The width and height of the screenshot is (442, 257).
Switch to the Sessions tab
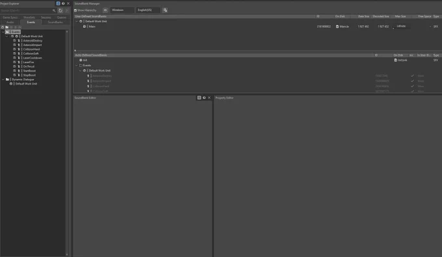click(46, 18)
